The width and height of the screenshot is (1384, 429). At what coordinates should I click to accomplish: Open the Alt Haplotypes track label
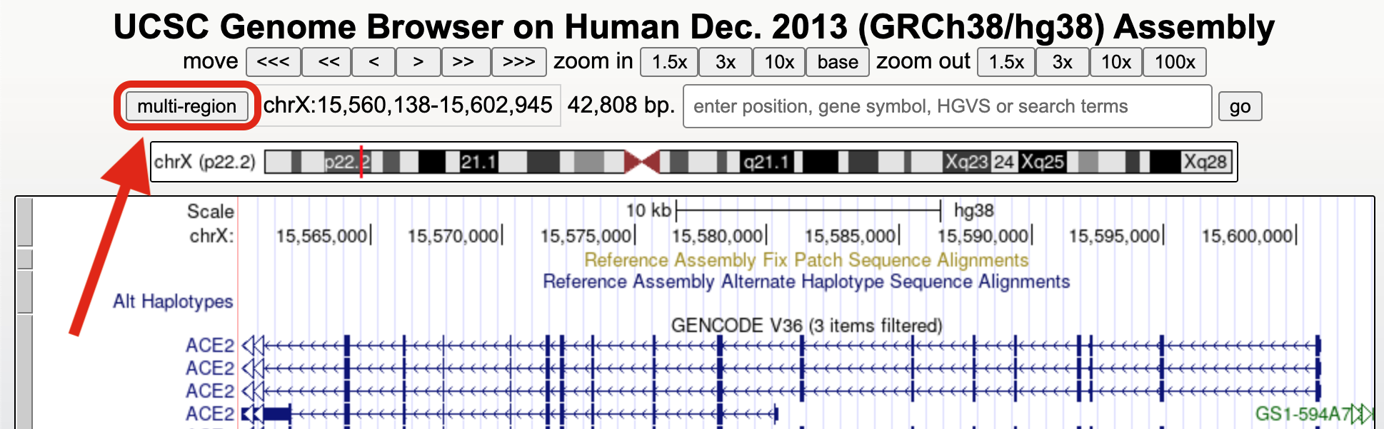click(x=173, y=301)
